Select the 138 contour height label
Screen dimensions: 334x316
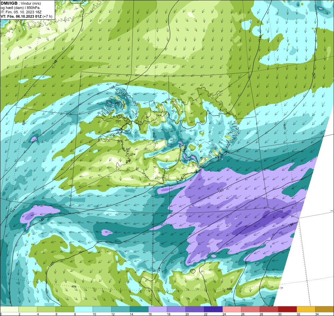pos(159,270)
